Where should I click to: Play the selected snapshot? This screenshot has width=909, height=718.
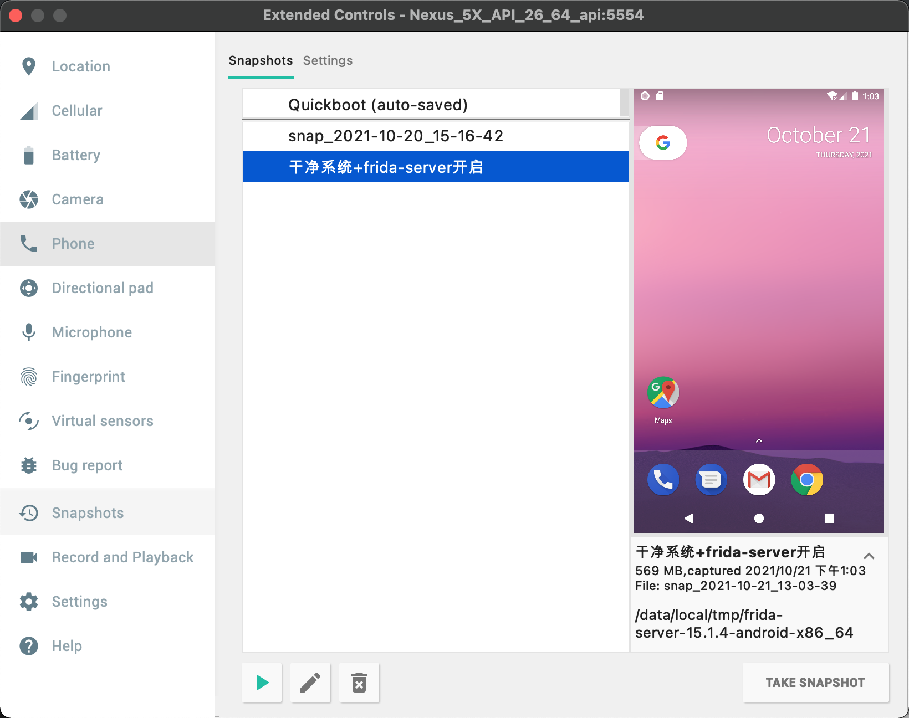tap(261, 683)
